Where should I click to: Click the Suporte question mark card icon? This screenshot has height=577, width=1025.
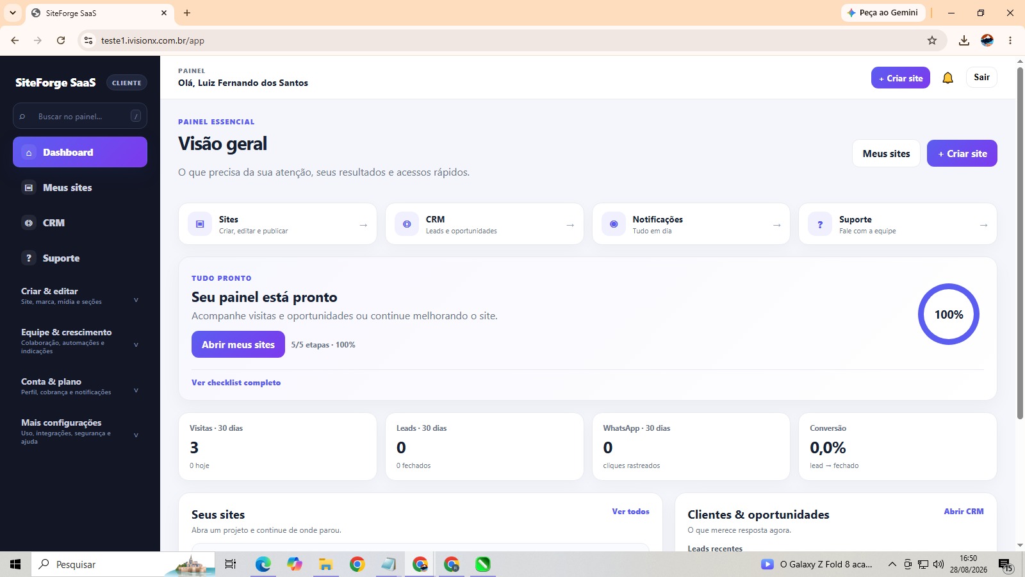pyautogui.click(x=820, y=224)
